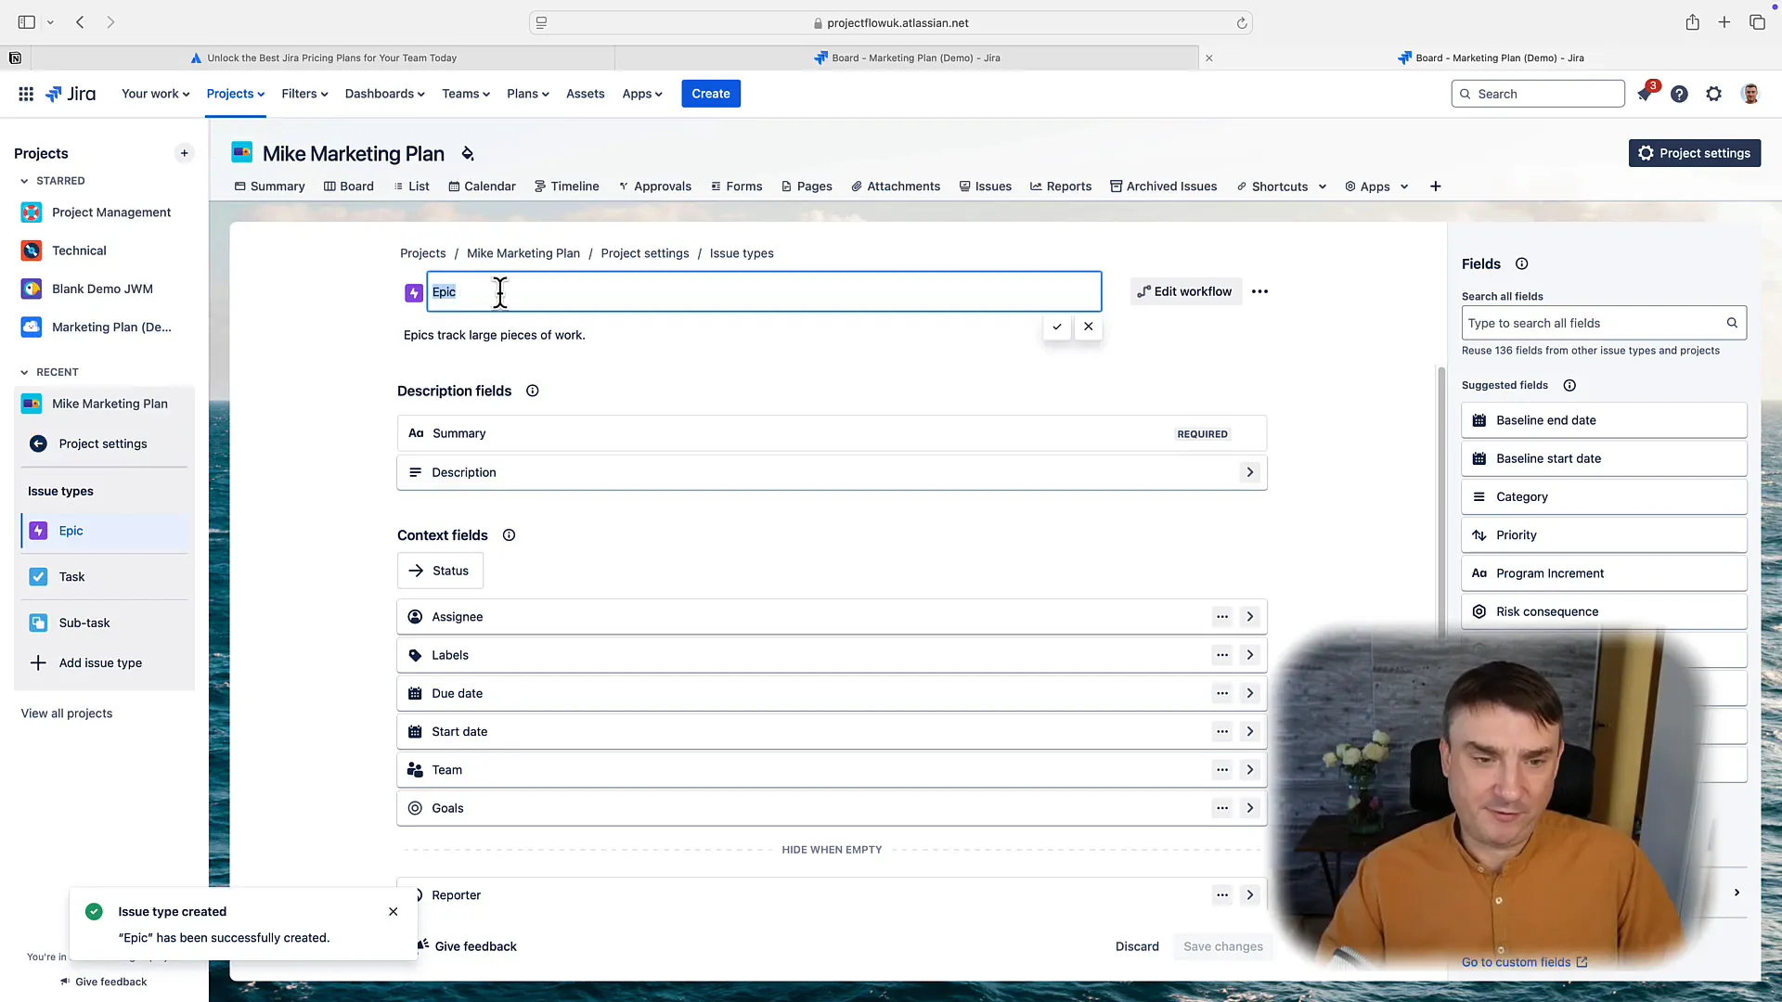Click browser back arrow

(x=80, y=22)
